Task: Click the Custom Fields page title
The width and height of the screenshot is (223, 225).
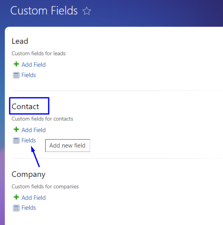Action: pos(44,11)
